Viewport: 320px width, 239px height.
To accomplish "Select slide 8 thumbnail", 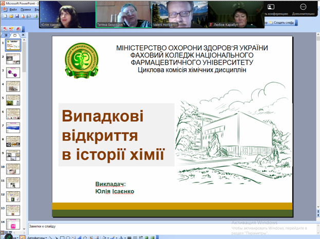I will coord(13,141).
